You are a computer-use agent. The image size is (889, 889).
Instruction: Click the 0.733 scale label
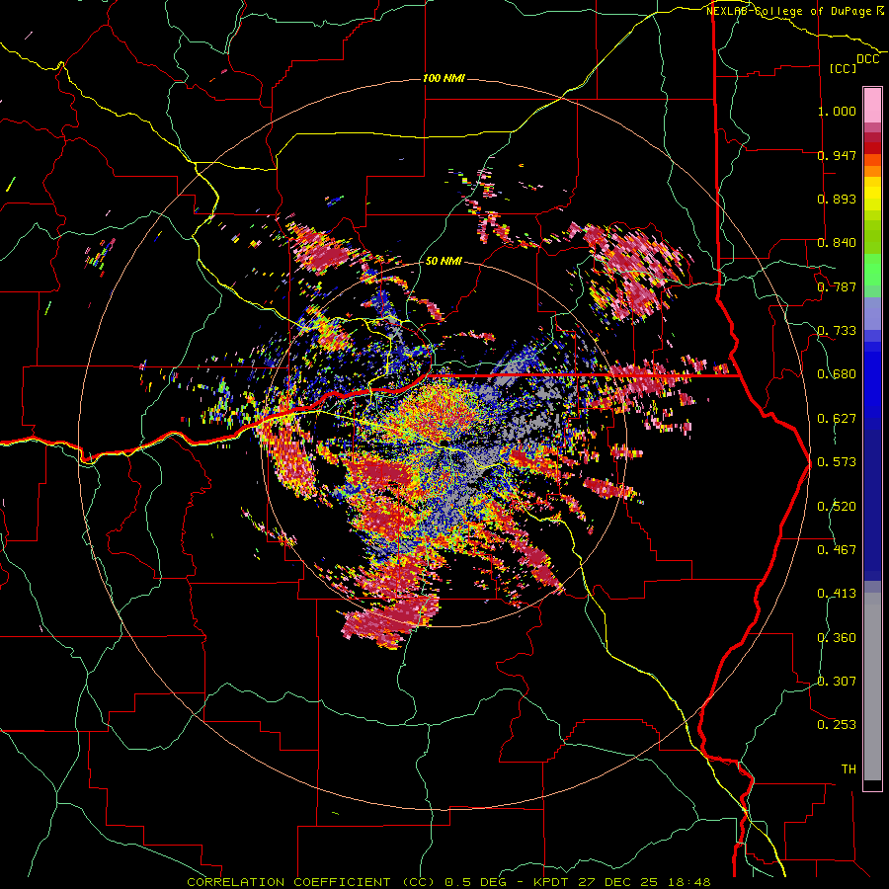(837, 330)
